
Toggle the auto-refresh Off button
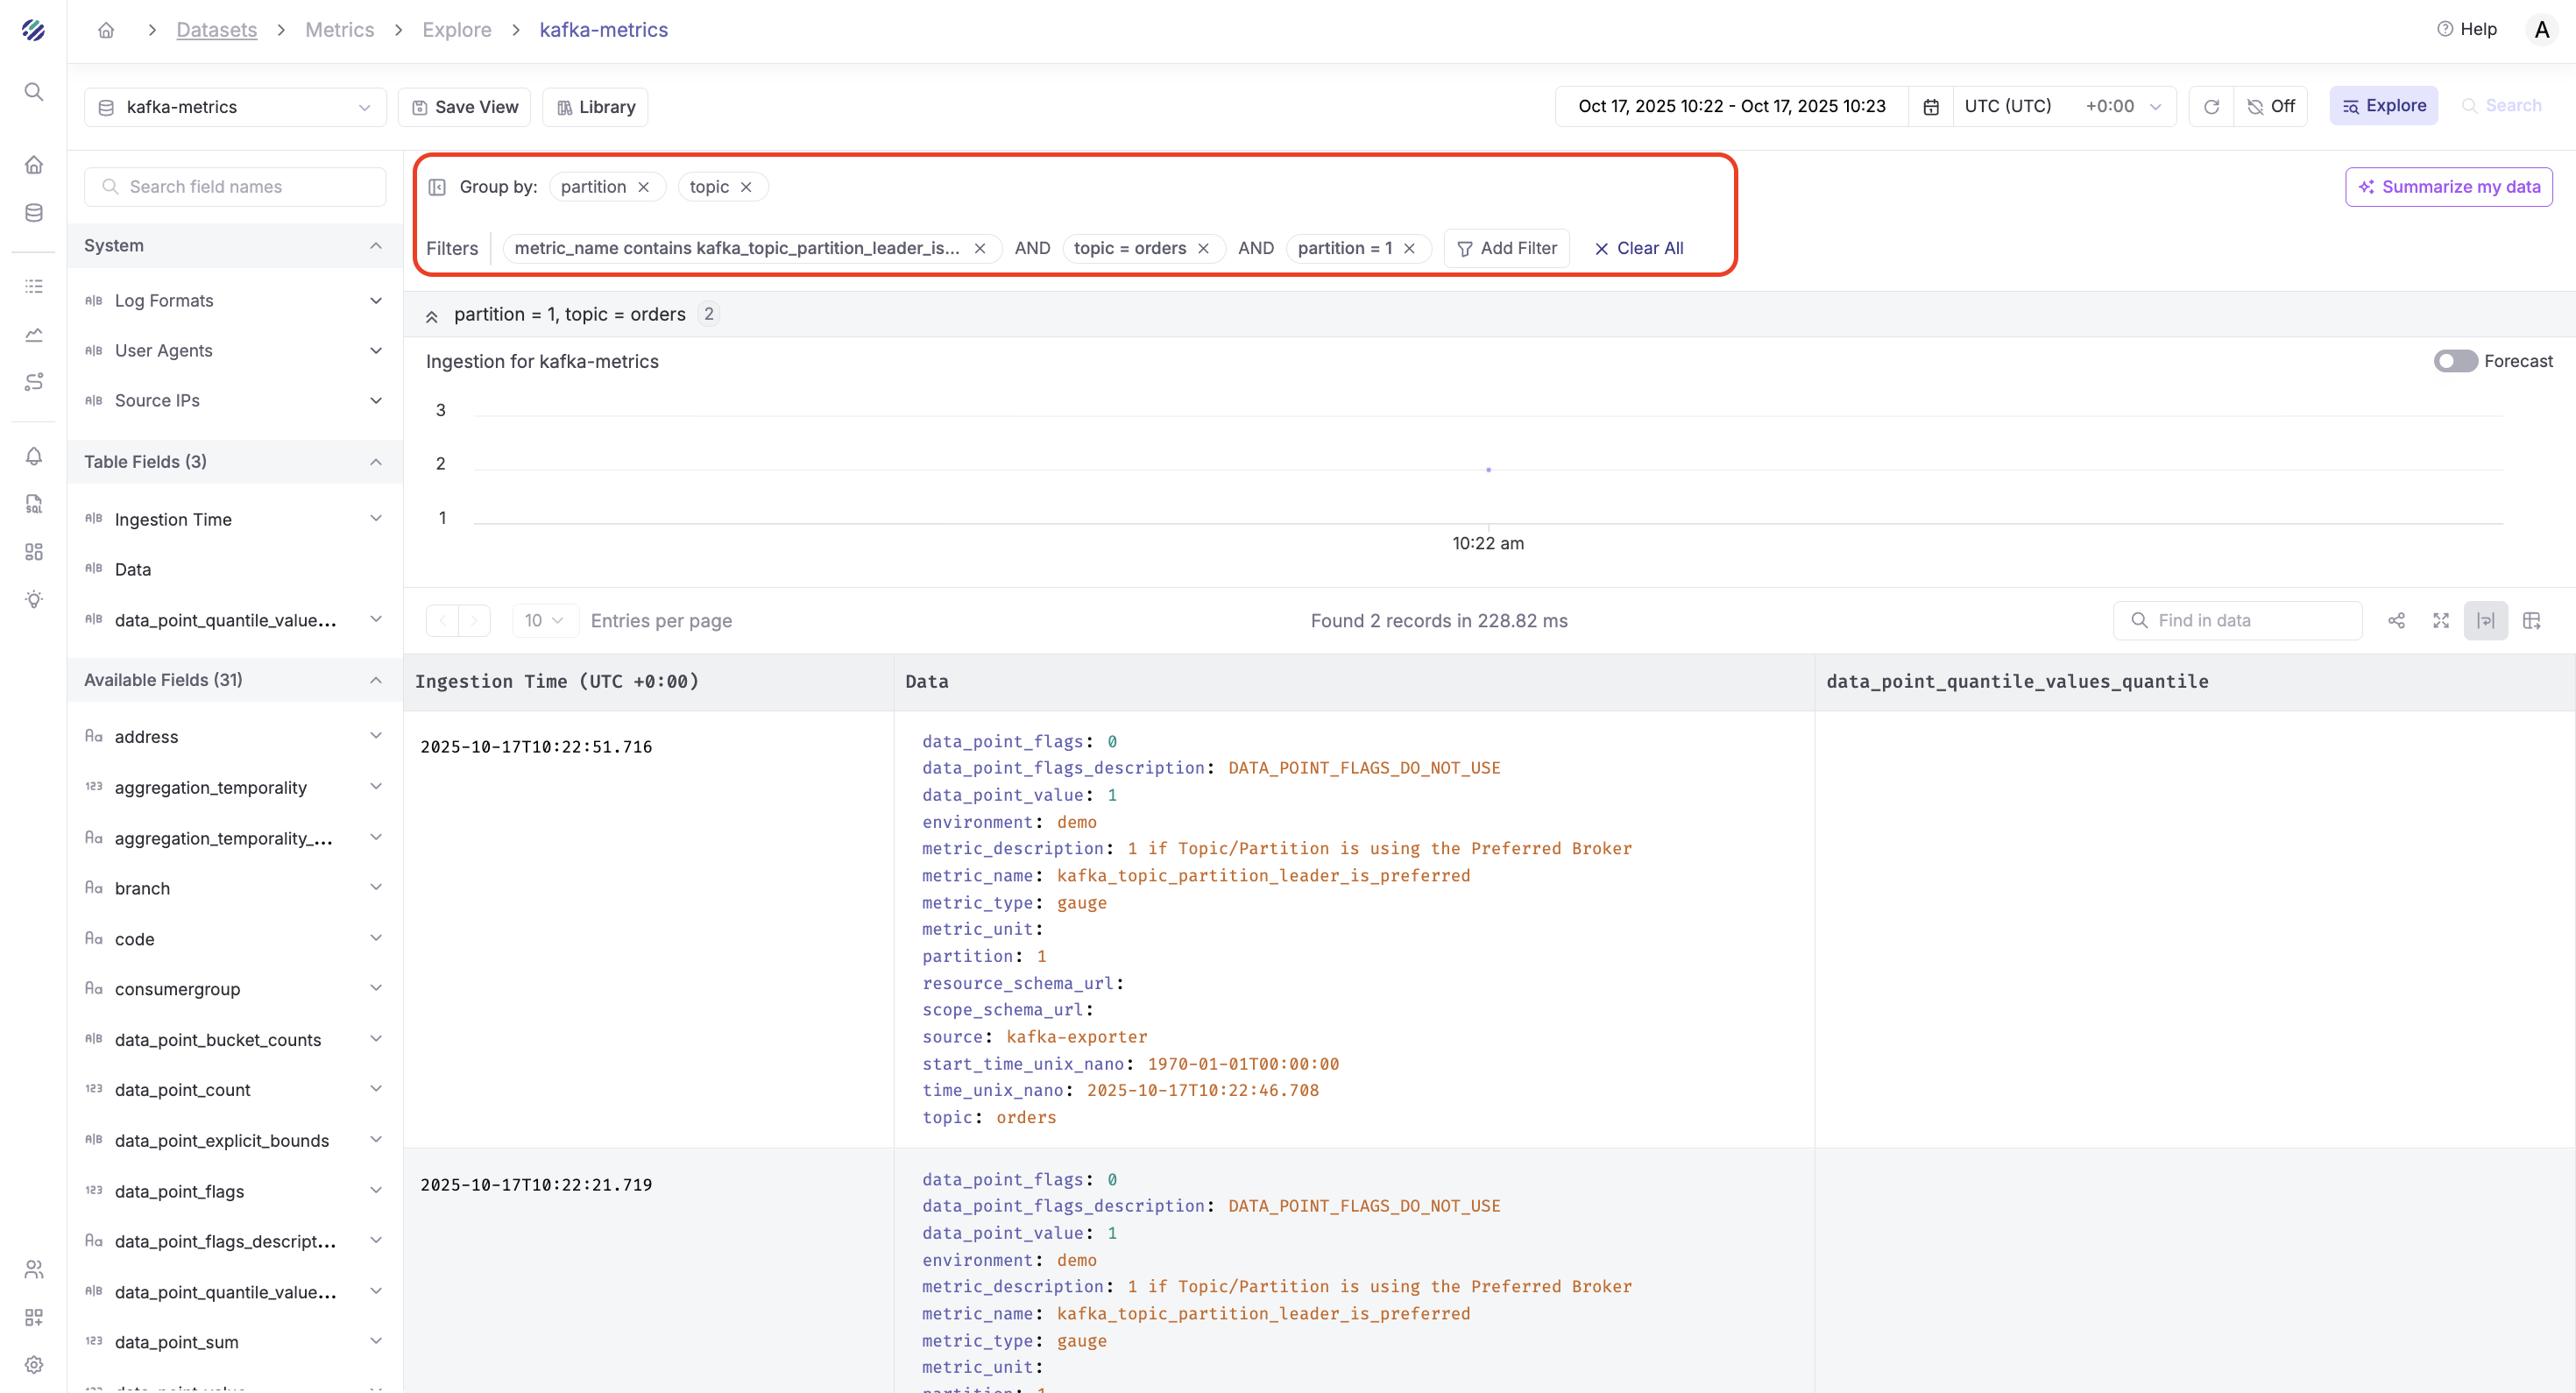point(2271,106)
